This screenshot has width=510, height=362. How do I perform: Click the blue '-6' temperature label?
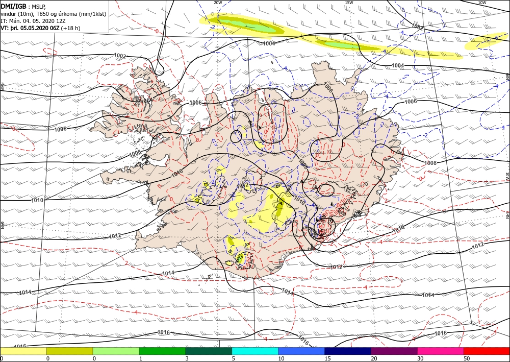click(x=495, y=38)
